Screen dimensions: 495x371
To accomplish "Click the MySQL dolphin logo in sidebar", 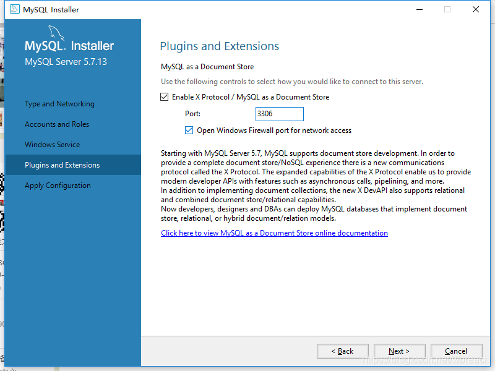I will tap(56, 33).
